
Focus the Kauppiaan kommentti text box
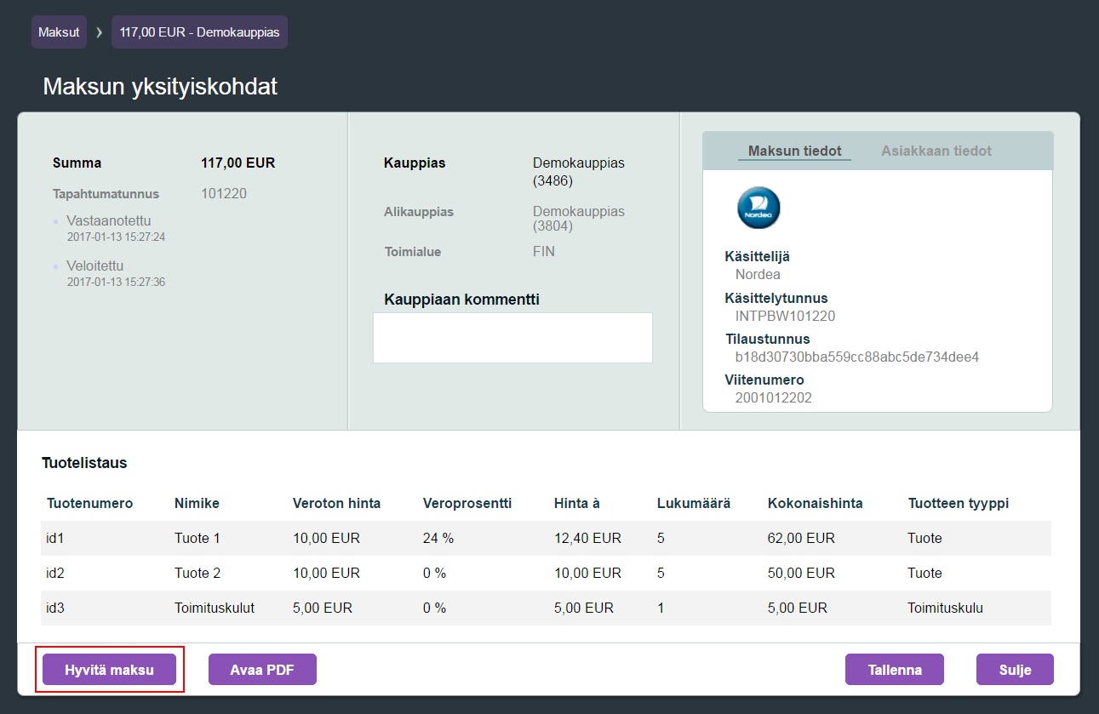tap(512, 338)
